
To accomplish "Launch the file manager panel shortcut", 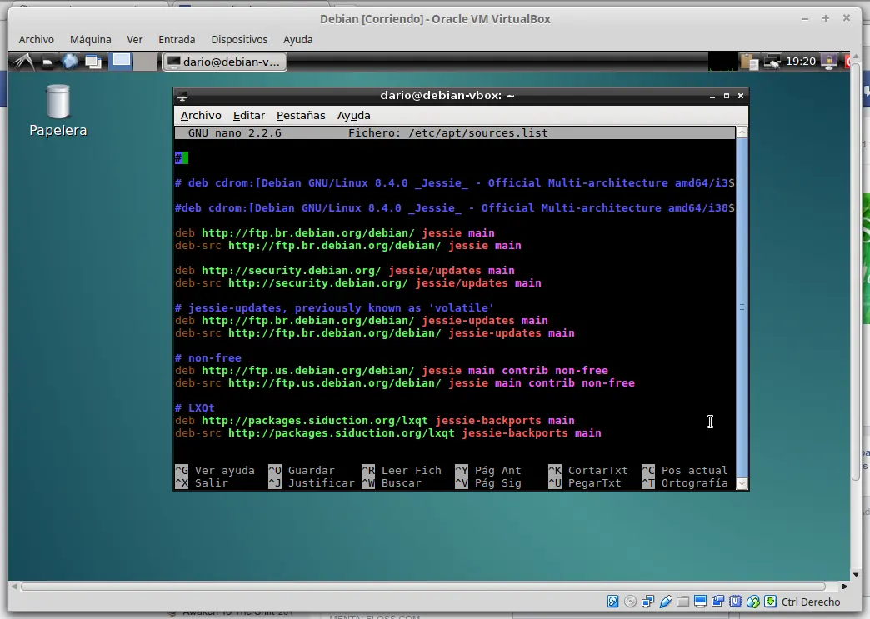I will click(x=47, y=62).
